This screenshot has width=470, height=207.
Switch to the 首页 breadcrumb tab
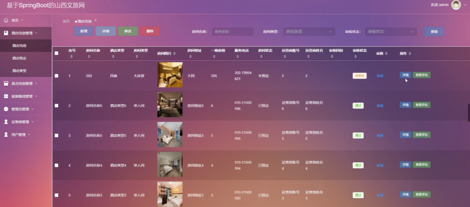66,21
